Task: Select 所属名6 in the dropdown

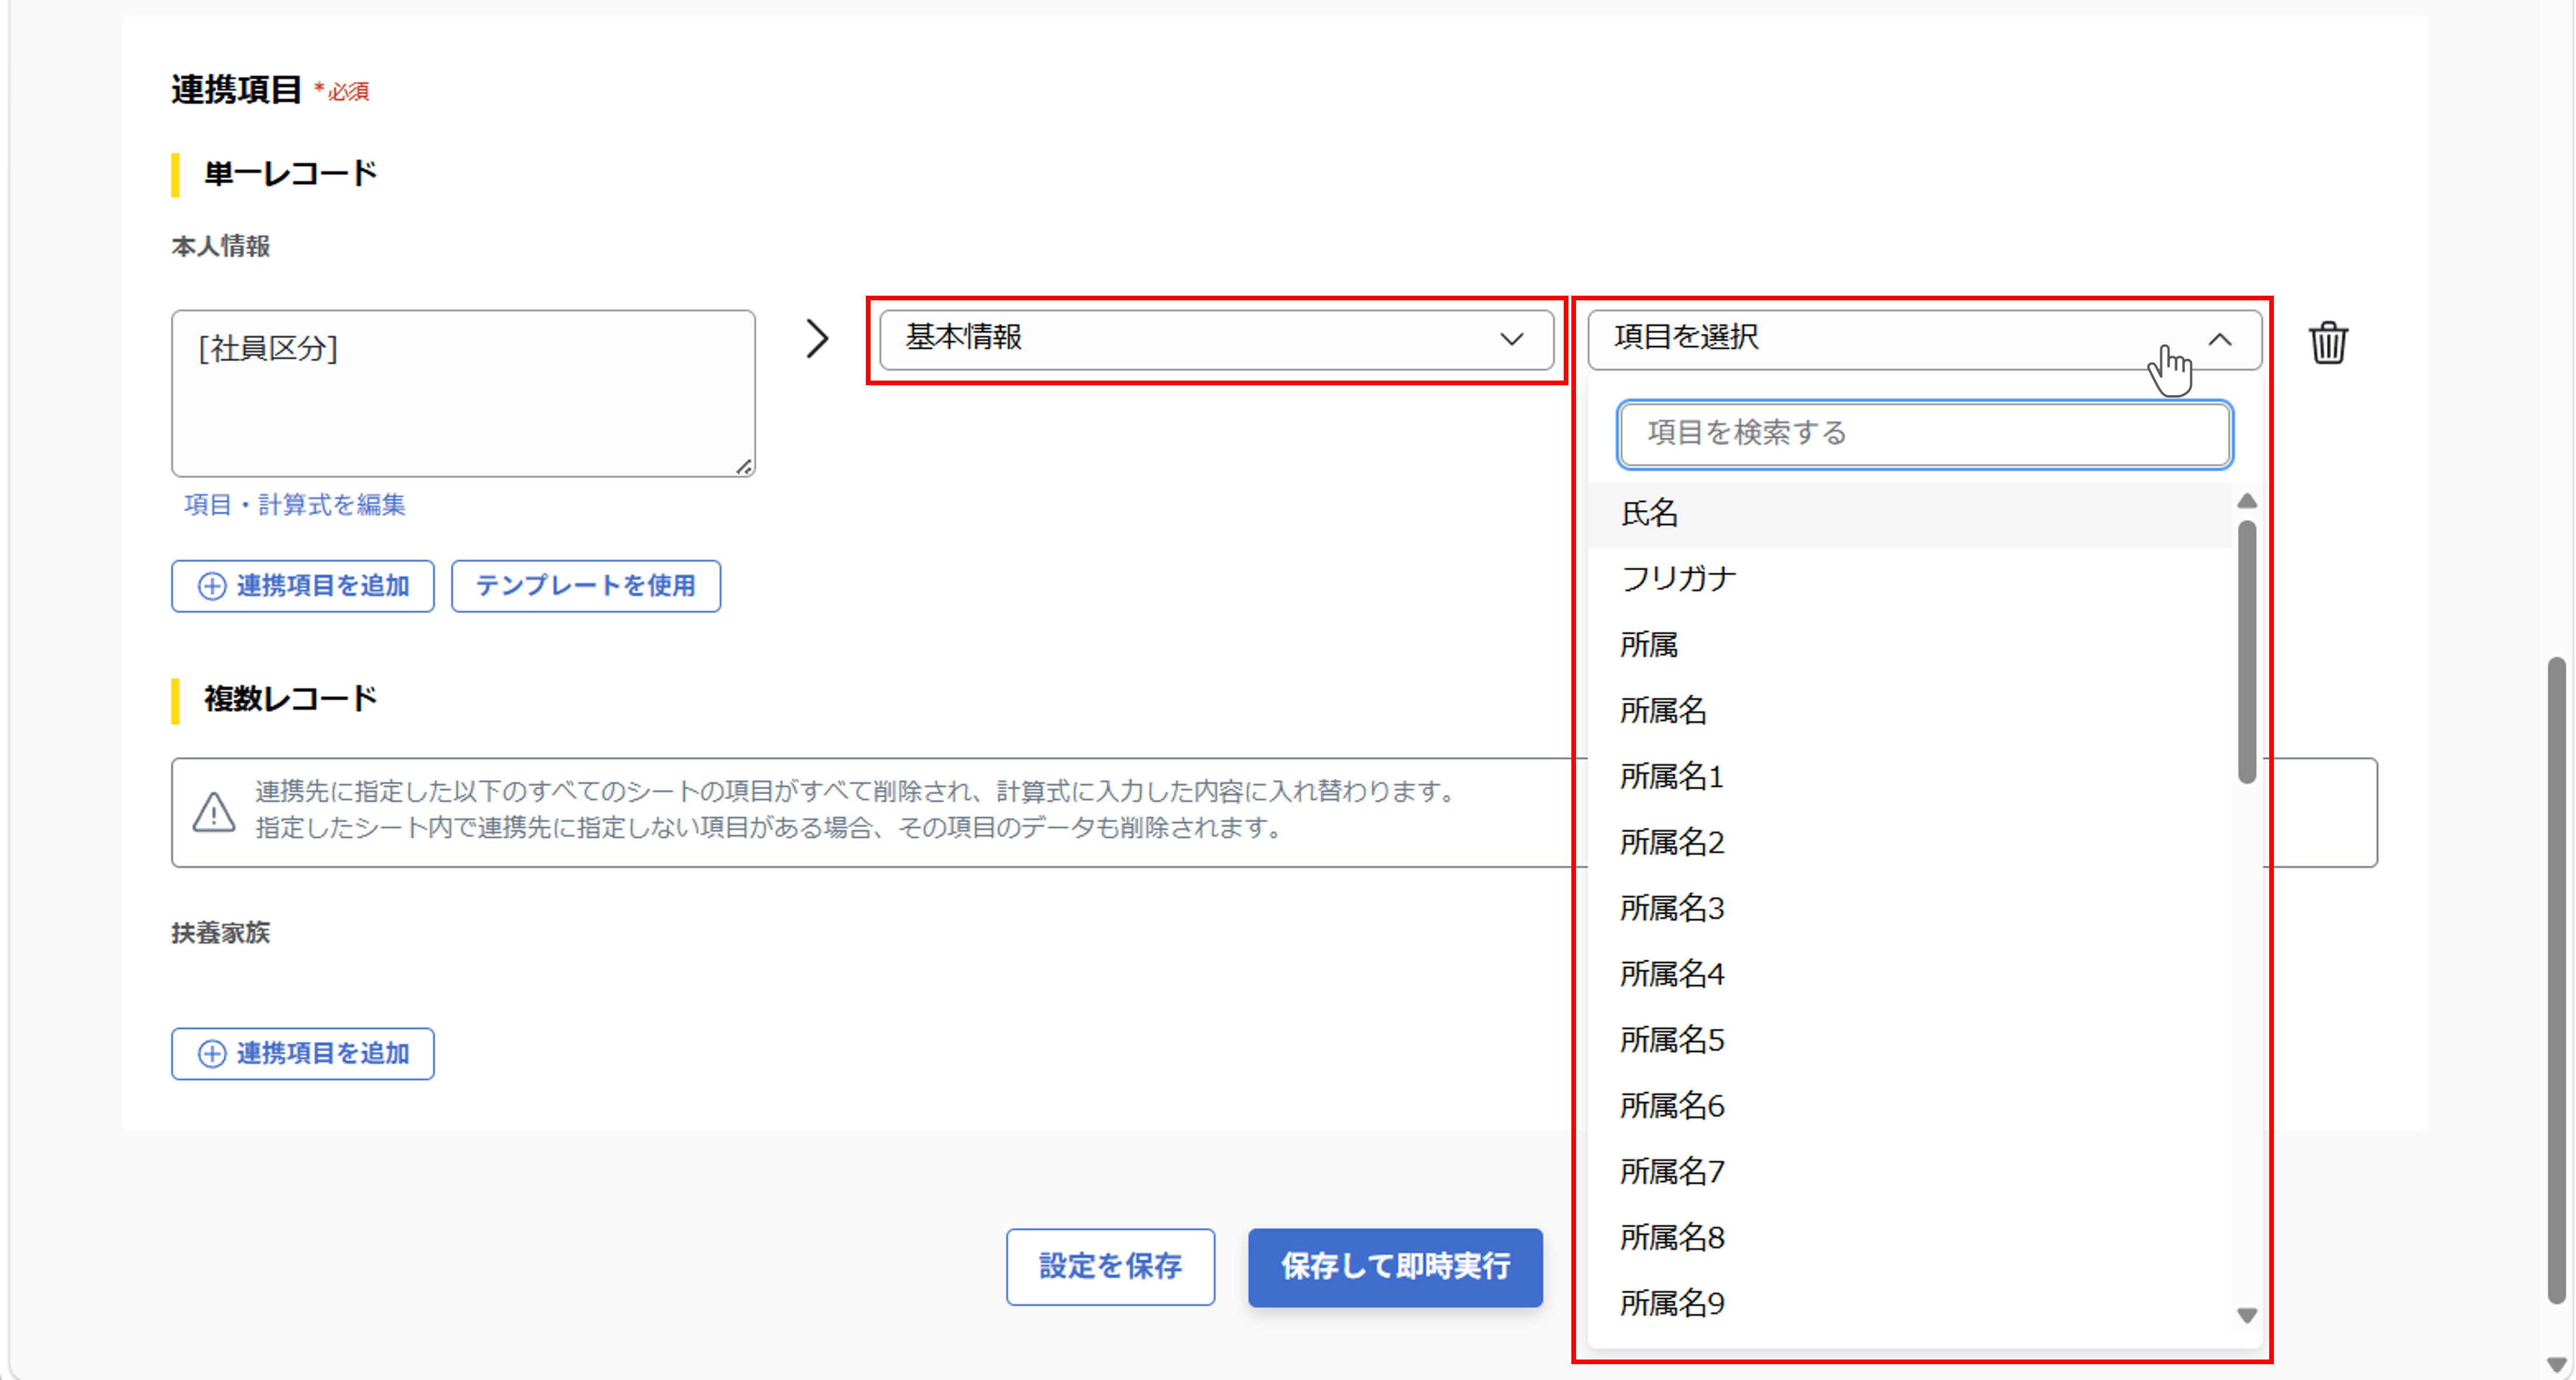Action: click(1910, 1106)
